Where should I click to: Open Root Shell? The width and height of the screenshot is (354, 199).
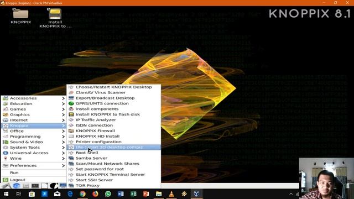point(114,153)
